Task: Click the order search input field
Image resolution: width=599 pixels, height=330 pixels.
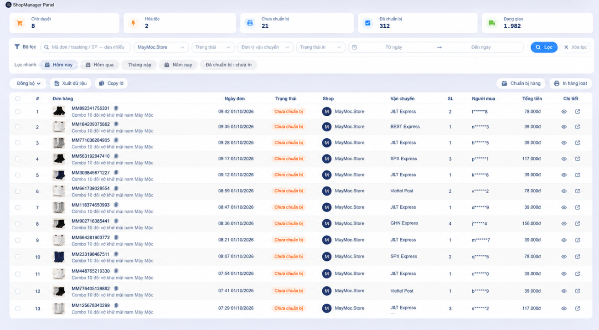Action: (x=86, y=47)
